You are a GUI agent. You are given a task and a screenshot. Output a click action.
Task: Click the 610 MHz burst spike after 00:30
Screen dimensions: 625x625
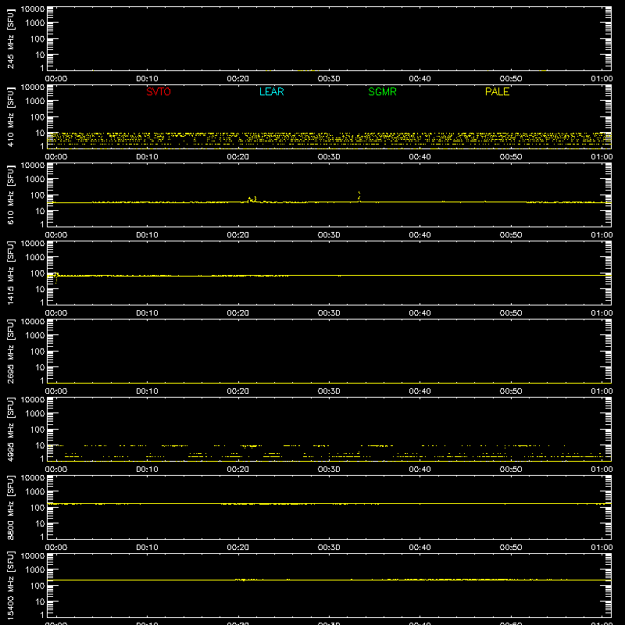click(359, 197)
